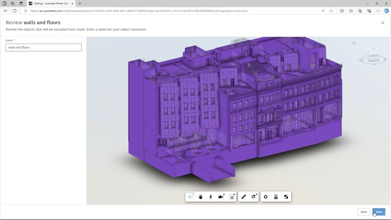The height and width of the screenshot is (220, 391).
Task: Open browser Split screen
Action: tap(342, 11)
